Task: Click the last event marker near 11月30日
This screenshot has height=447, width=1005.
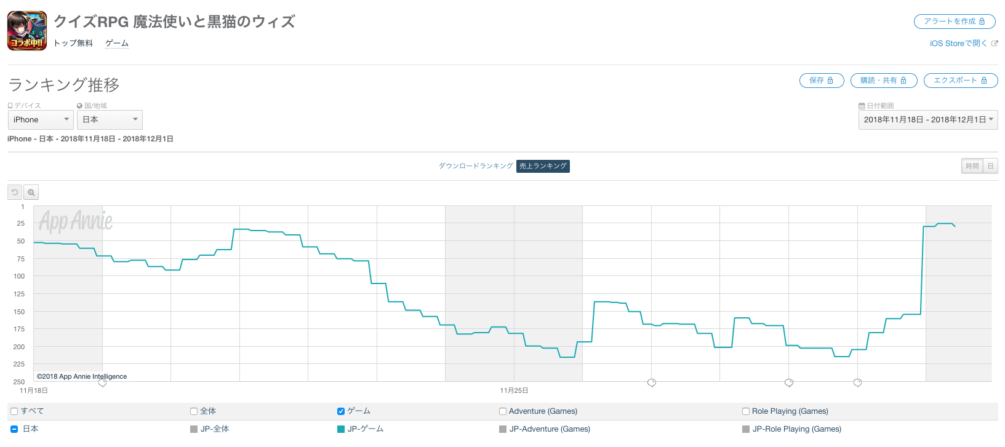Action: point(857,382)
